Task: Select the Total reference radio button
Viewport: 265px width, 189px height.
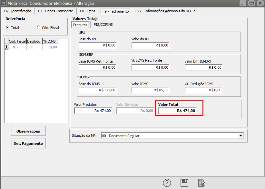Action: coord(7,28)
